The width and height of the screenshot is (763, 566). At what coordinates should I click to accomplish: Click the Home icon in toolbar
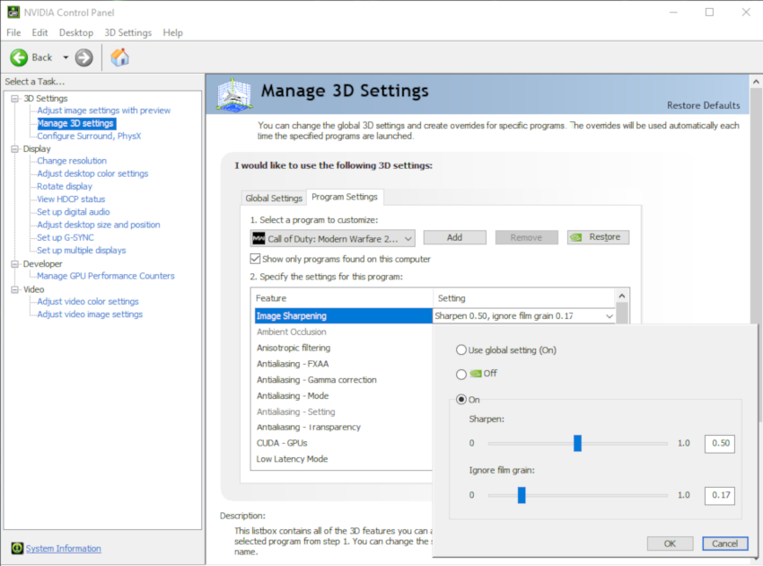pyautogui.click(x=119, y=57)
